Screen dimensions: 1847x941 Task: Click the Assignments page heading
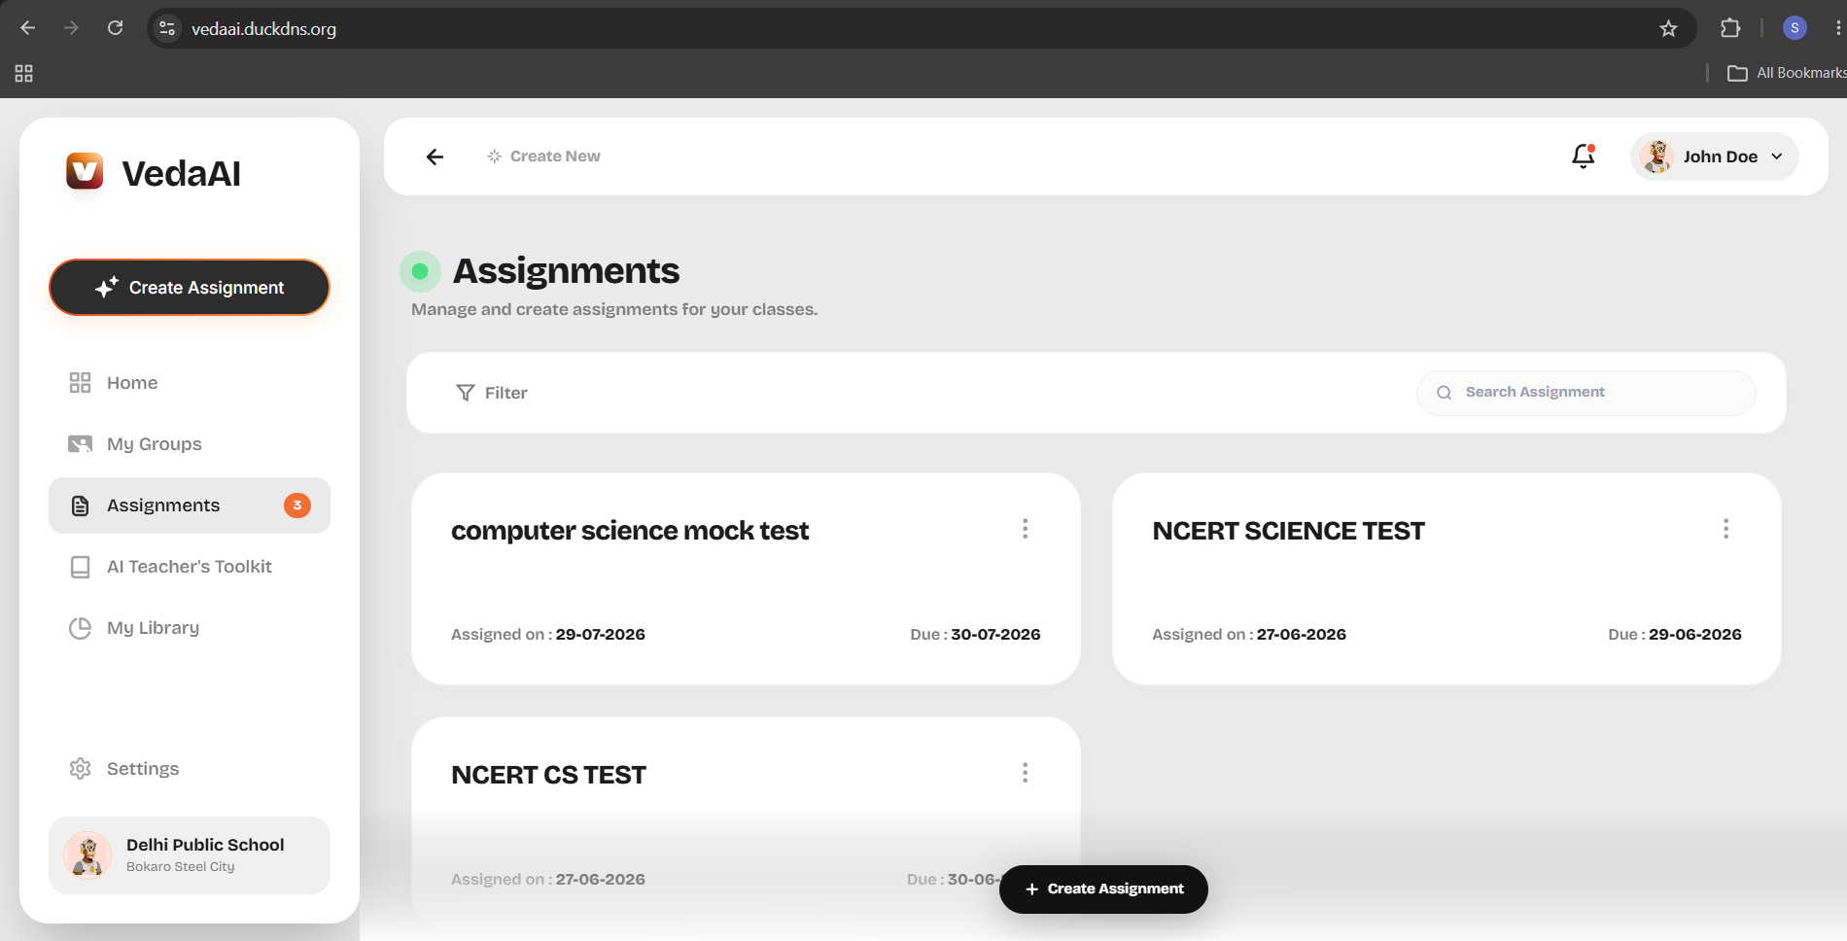pos(566,271)
